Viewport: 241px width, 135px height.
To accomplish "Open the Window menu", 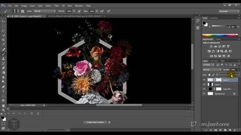I will pyautogui.click(x=79, y=6).
